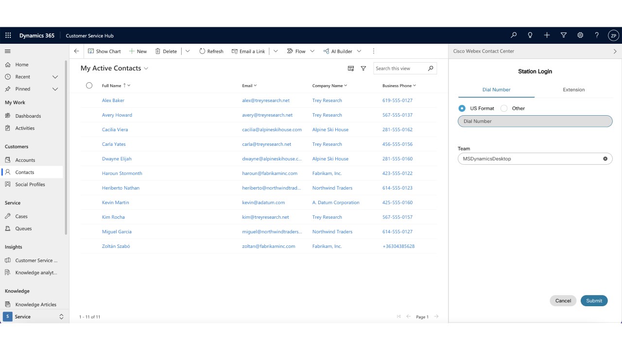Go to next page arrow
The image size is (622, 350).
point(436,316)
